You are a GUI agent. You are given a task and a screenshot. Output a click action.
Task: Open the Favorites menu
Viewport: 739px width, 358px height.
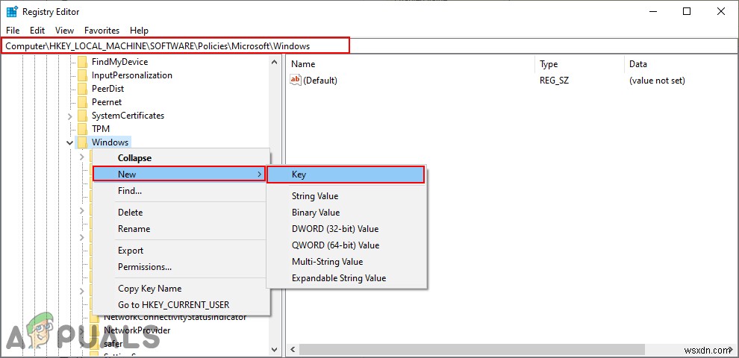pyautogui.click(x=102, y=30)
